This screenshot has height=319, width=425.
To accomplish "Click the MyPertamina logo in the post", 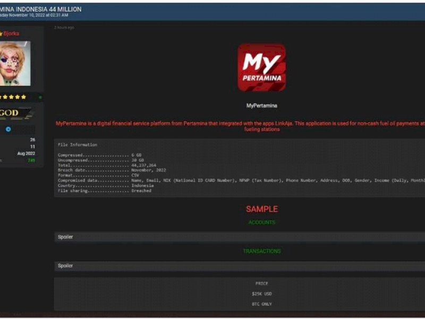I will click(x=261, y=66).
